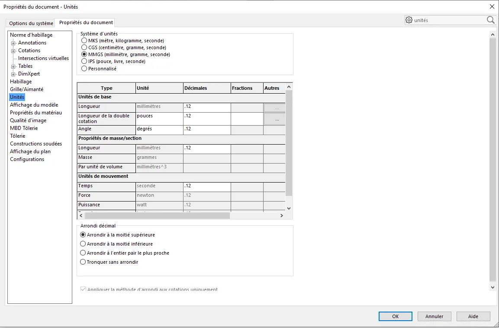Select Intersections virtuelles item

tap(43, 58)
